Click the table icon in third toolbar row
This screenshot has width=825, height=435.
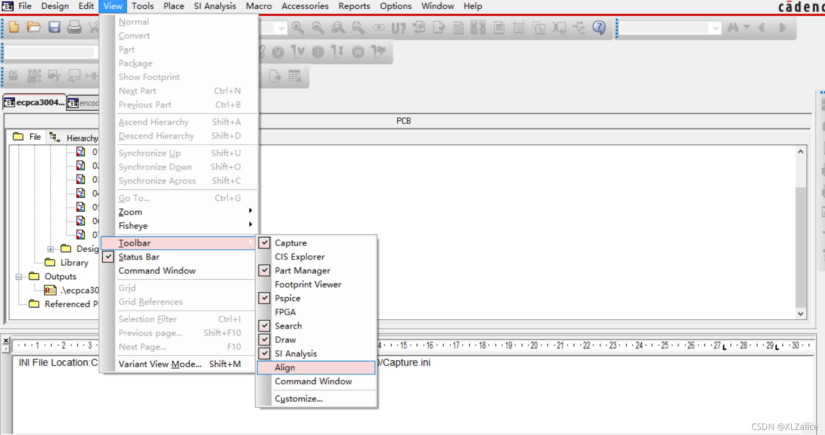click(x=295, y=76)
